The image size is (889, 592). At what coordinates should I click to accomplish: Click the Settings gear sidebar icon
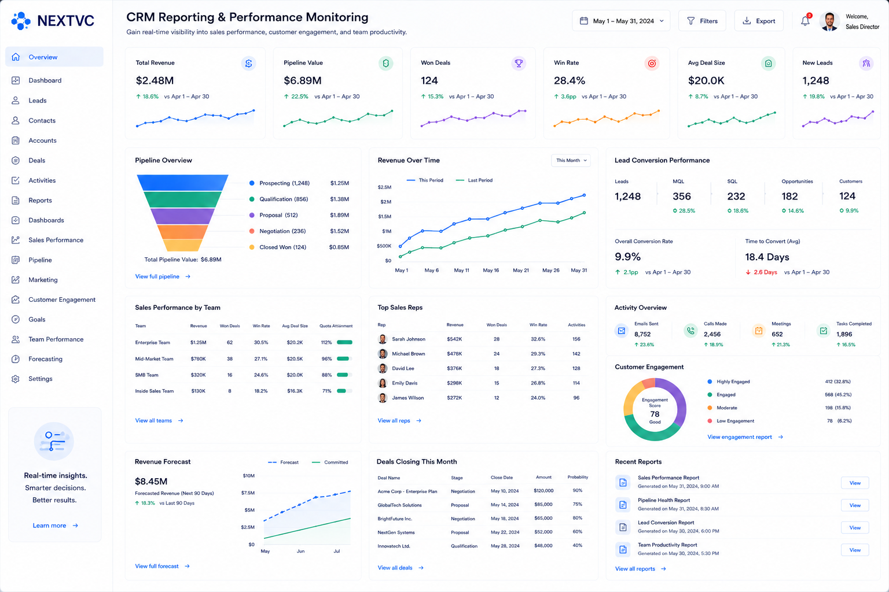point(16,379)
